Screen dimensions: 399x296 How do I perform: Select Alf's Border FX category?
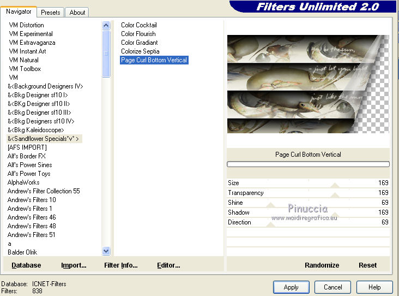coord(27,156)
